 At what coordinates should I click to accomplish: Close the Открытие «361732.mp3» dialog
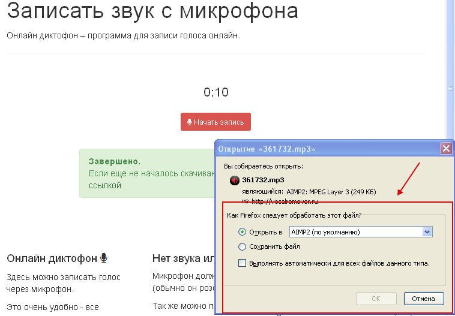click(445, 148)
